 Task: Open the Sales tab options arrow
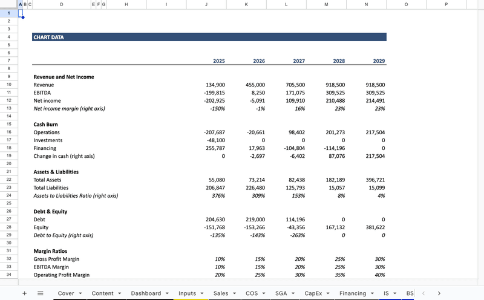(x=234, y=293)
